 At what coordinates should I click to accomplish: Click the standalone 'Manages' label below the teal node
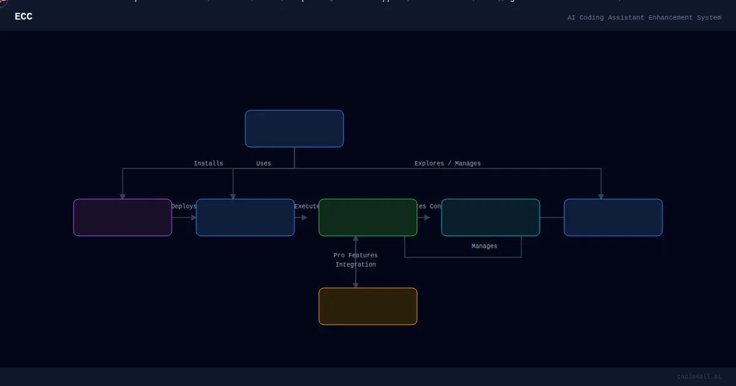coord(485,246)
